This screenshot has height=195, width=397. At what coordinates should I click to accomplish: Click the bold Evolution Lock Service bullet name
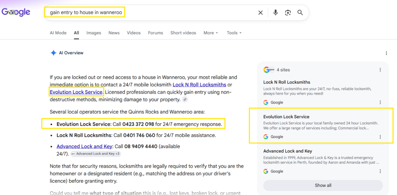pos(84,124)
